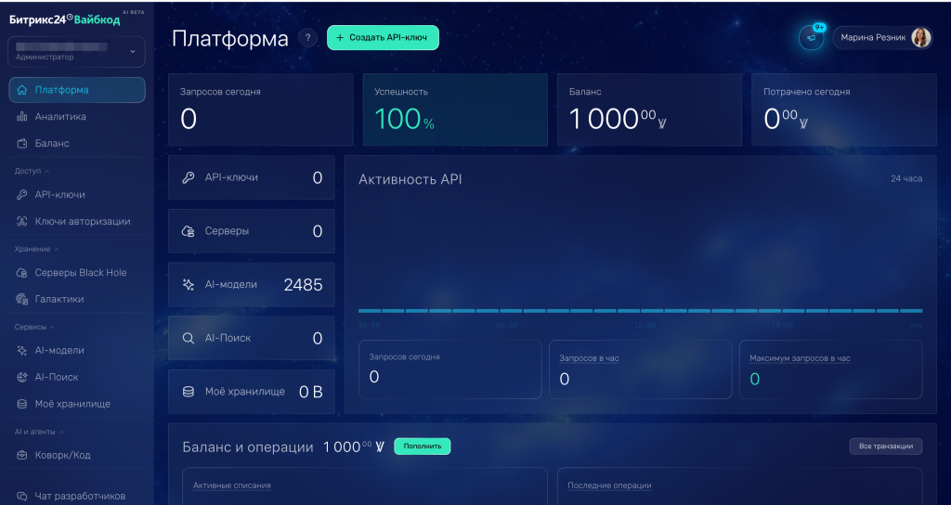Click the sparkle icon beside AI-модели in sidebar
The width and height of the screenshot is (951, 505).
[22, 350]
